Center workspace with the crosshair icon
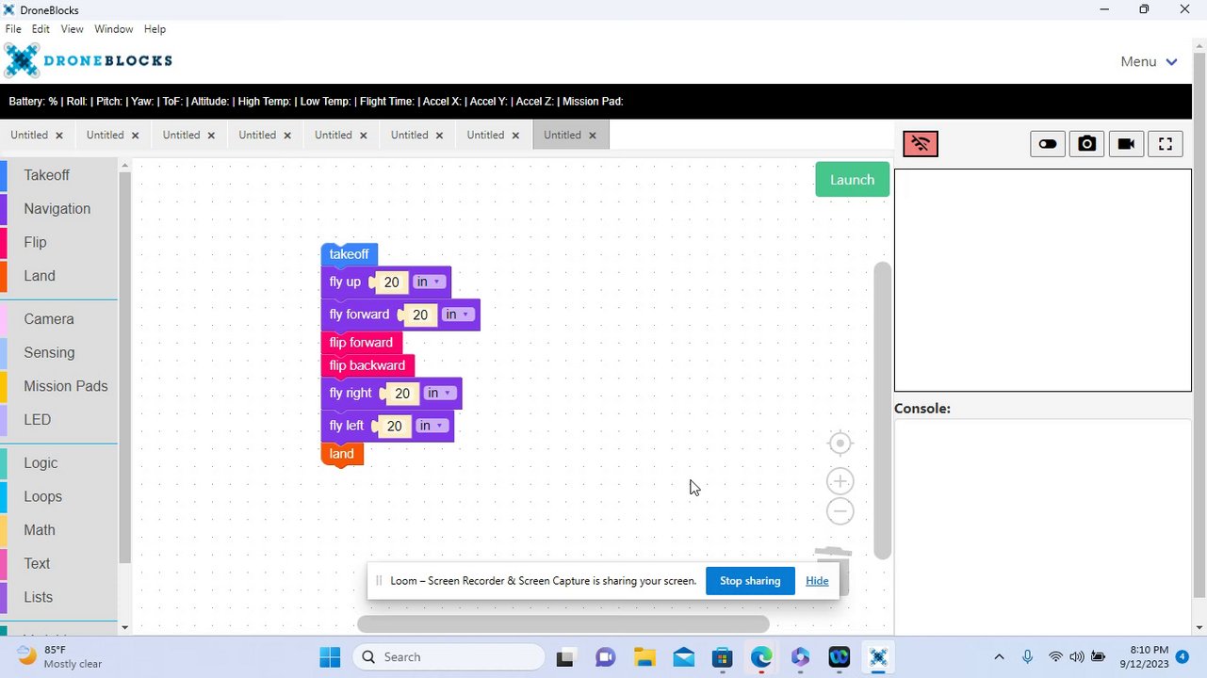The image size is (1207, 678). (x=840, y=443)
